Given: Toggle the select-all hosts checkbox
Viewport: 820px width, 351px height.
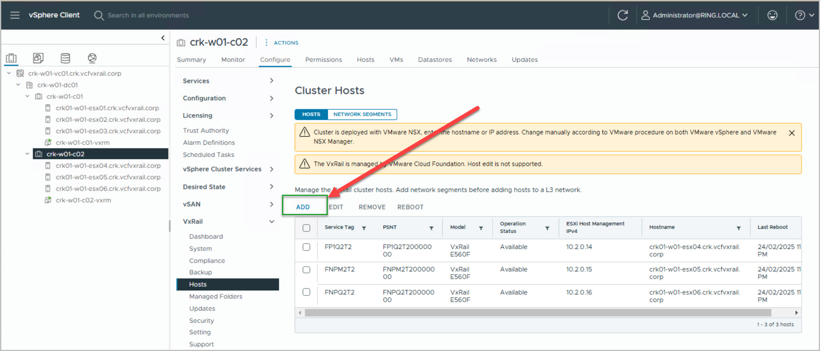Looking at the screenshot, I should 306,228.
